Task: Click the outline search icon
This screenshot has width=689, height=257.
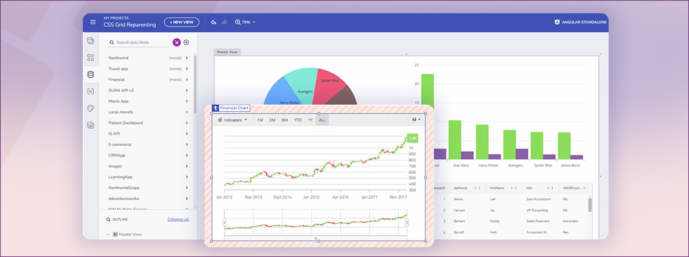Action: coord(109,220)
